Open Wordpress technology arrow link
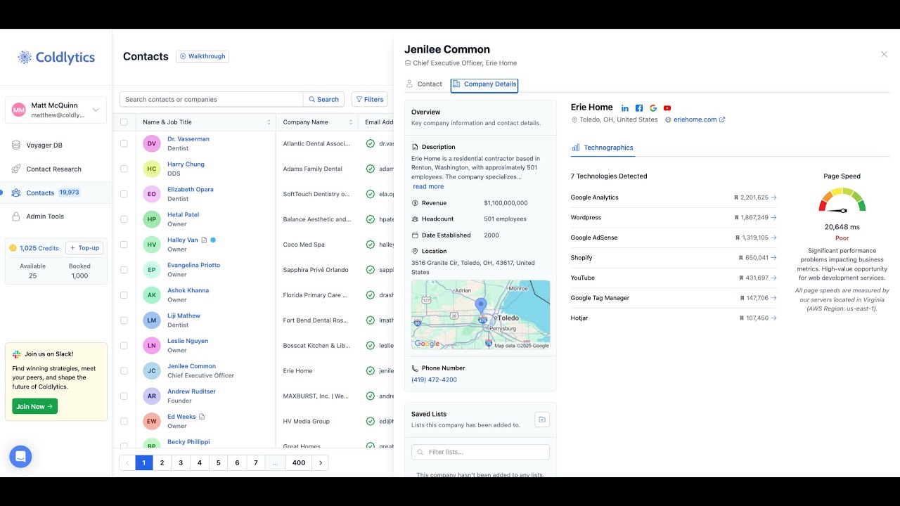 click(774, 218)
